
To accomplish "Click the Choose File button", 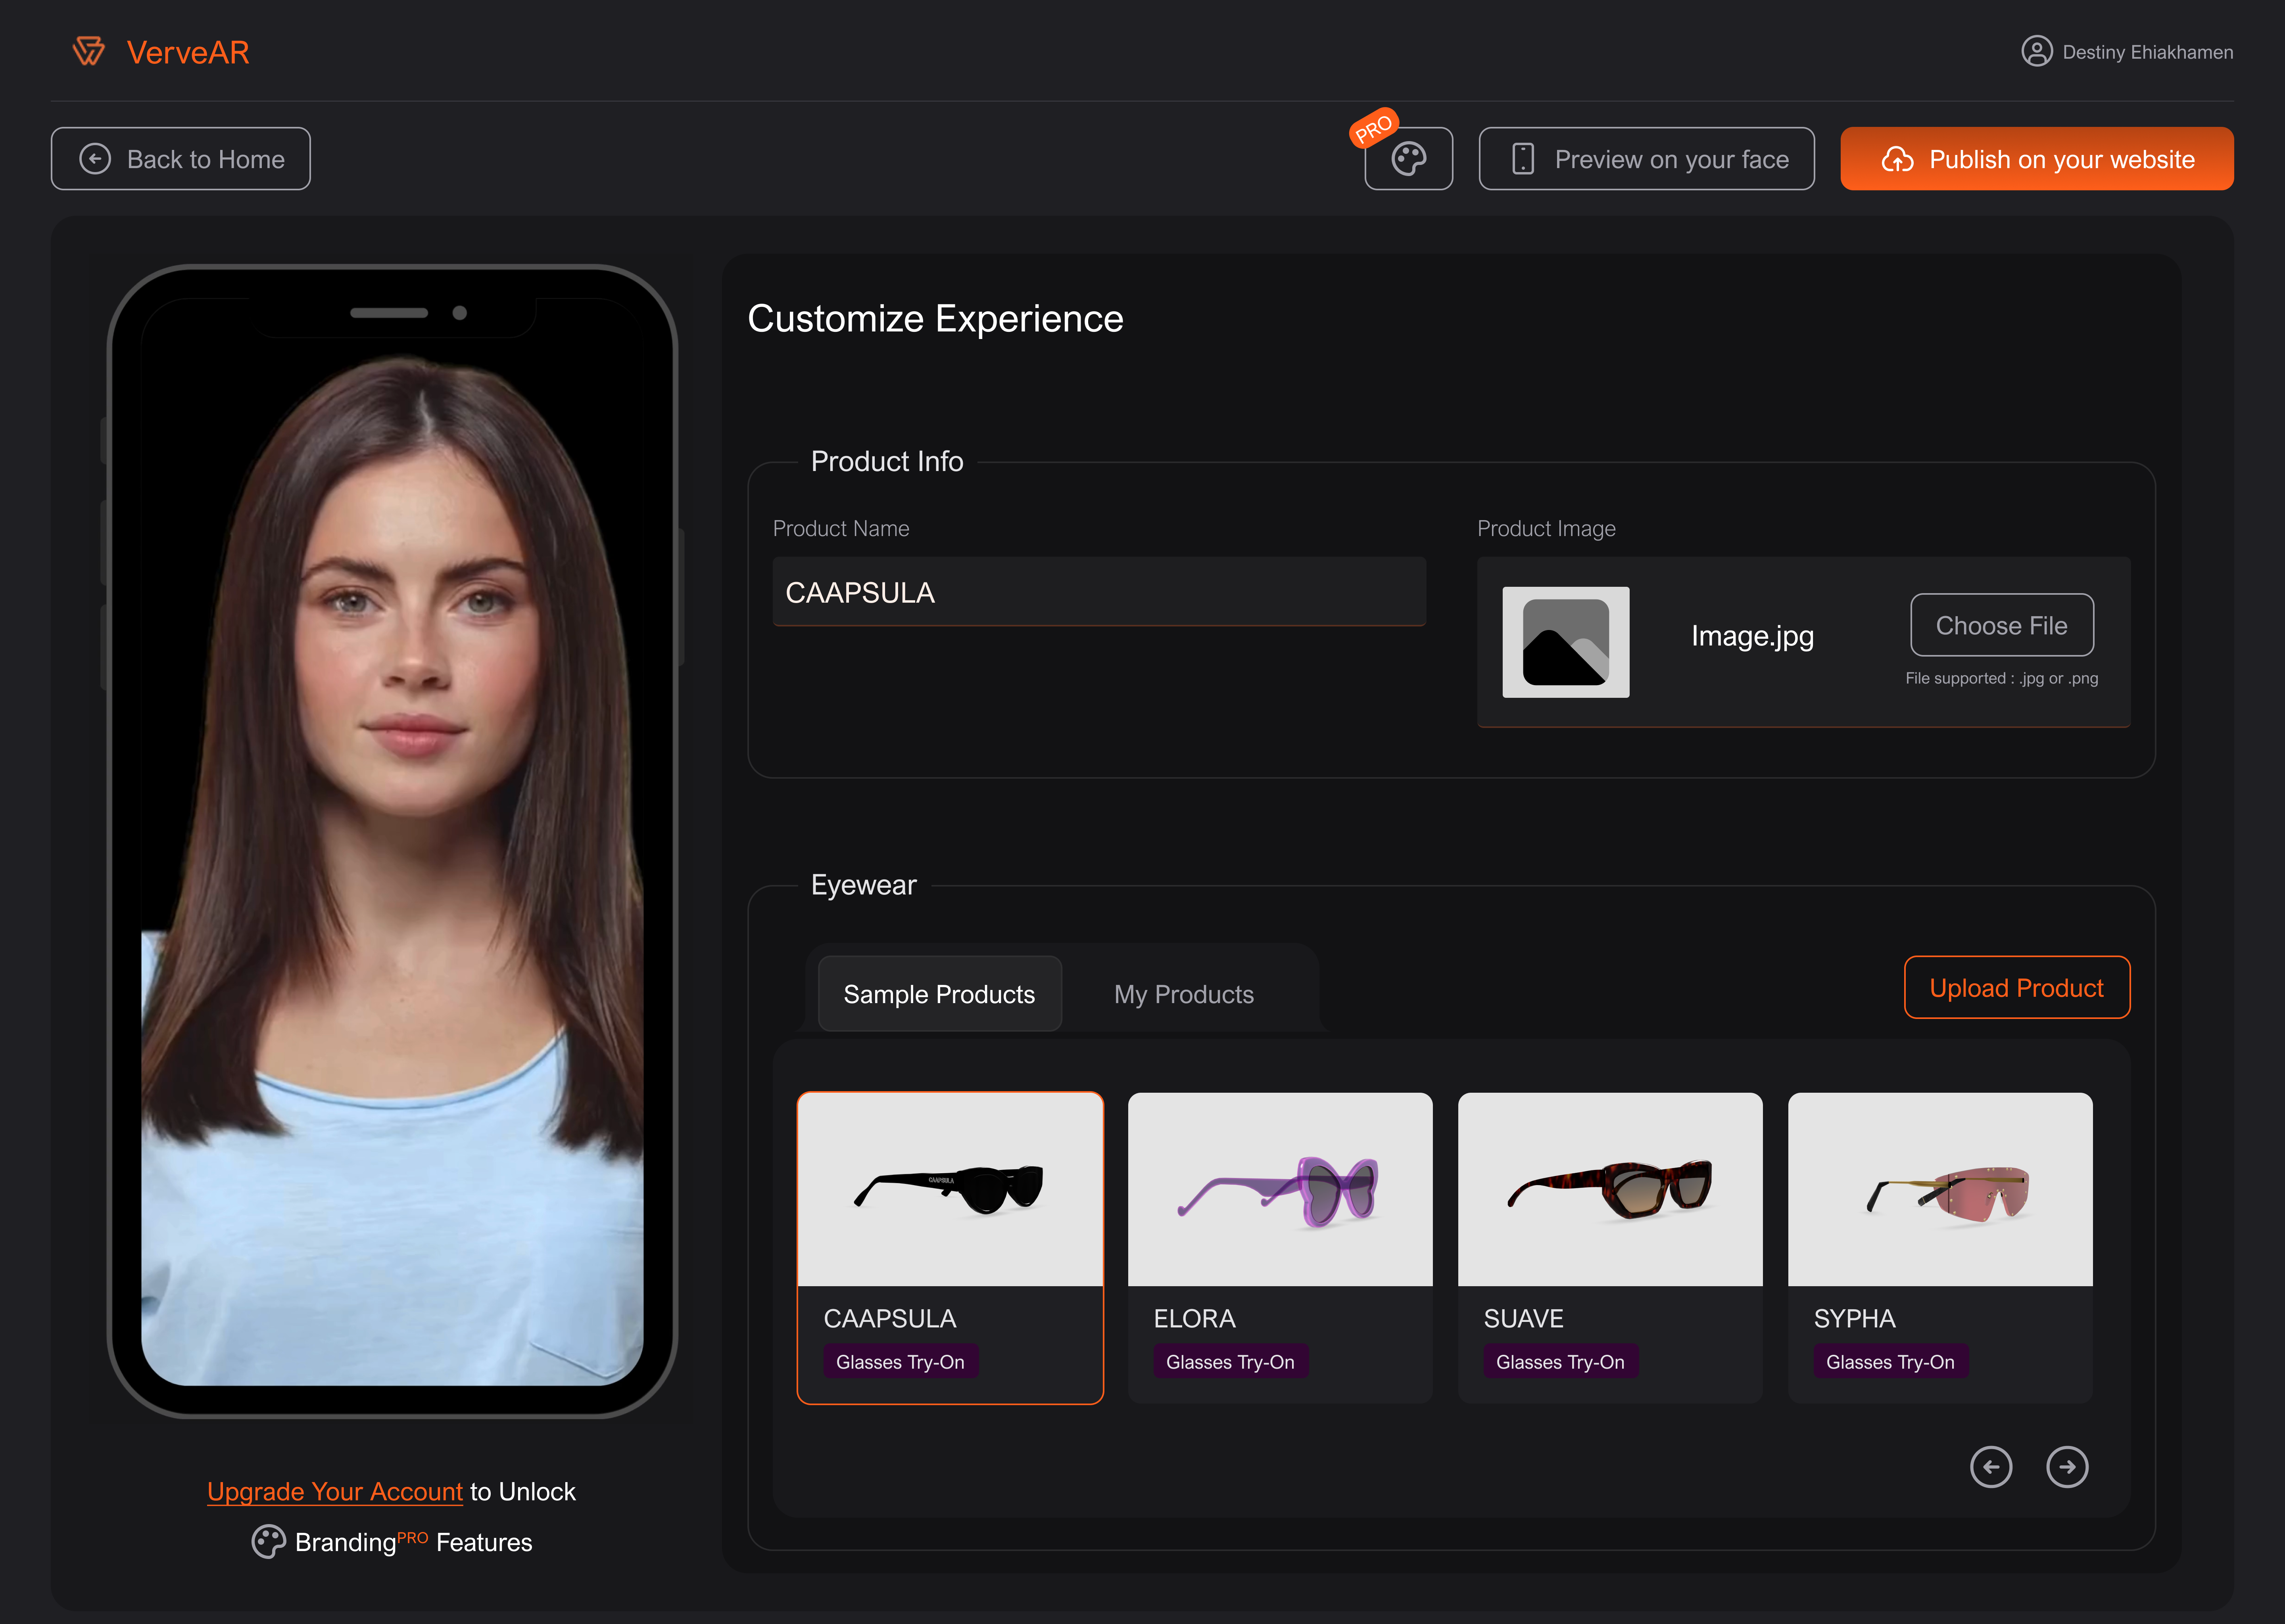I will click(2002, 625).
